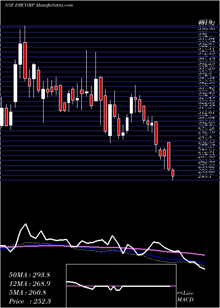
Task: Click the 312.61 price axis label
Action: 206,113
